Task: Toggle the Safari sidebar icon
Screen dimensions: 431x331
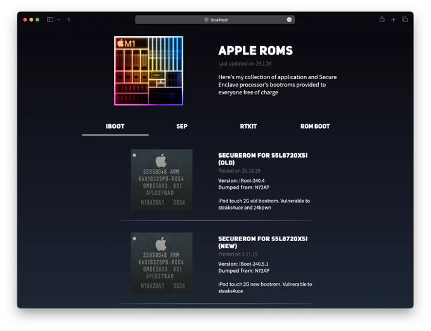Action: pyautogui.click(x=50, y=20)
